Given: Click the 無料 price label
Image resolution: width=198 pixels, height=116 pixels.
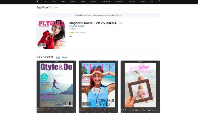Looking at the screenshot, I should click(x=71, y=36).
